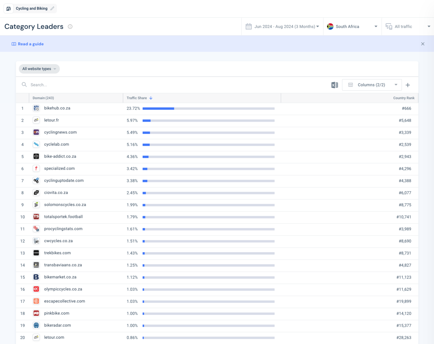Click the calendar icon in date selector

coord(248,27)
